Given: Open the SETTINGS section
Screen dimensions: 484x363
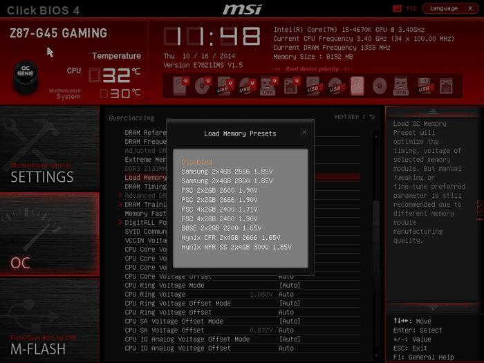Looking at the screenshot, I should tap(50, 149).
